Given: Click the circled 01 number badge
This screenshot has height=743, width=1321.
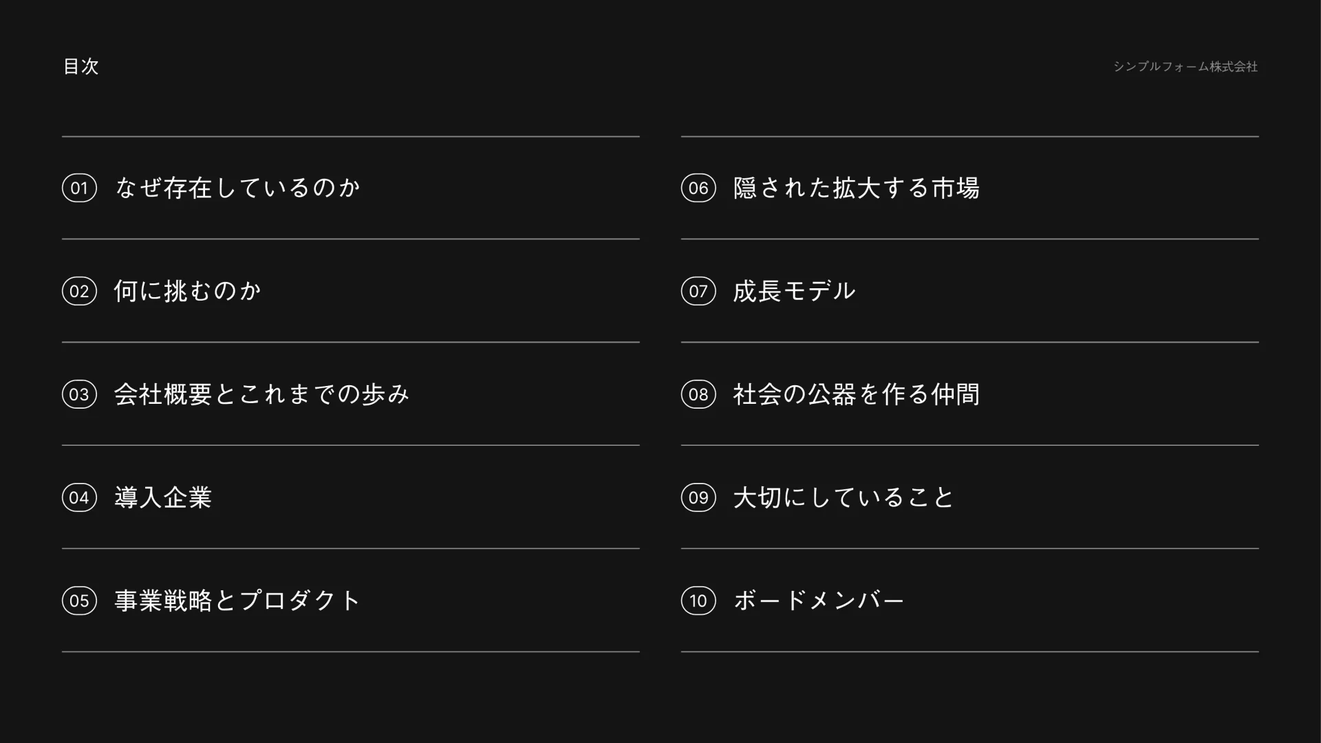Looking at the screenshot, I should tap(79, 188).
